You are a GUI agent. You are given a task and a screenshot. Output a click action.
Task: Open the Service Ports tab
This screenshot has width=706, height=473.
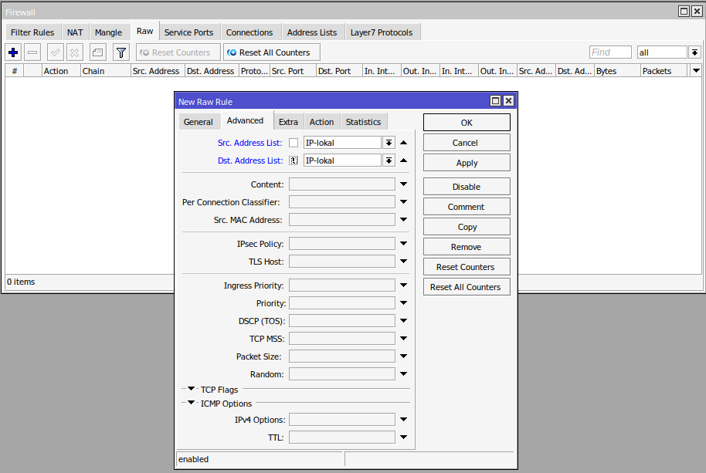(188, 32)
